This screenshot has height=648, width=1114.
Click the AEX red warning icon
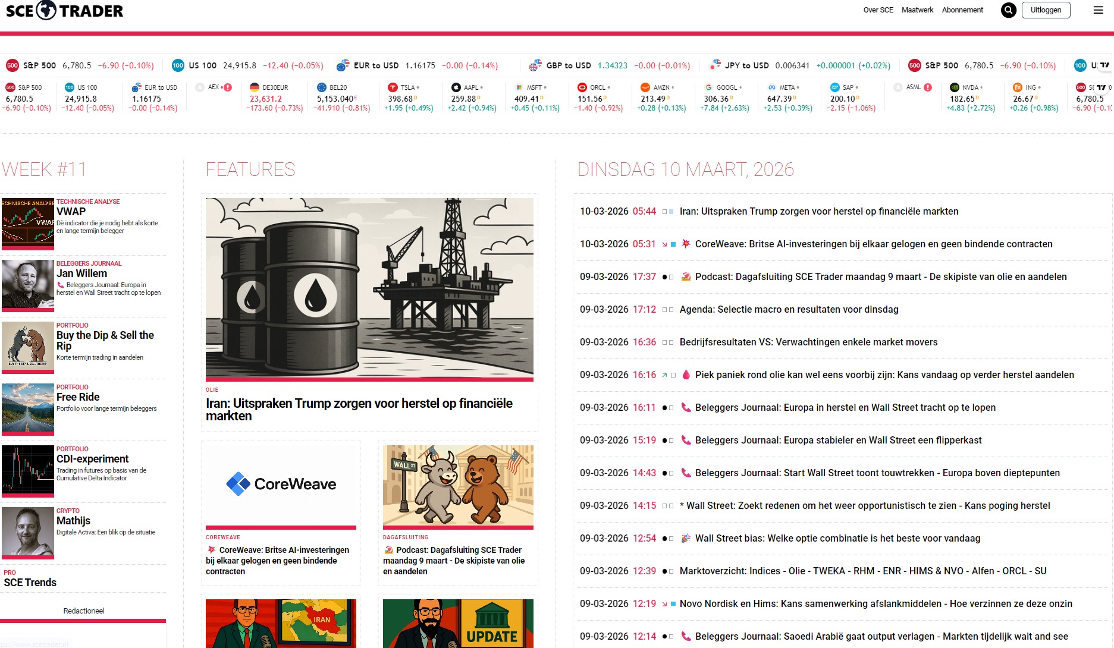point(228,87)
